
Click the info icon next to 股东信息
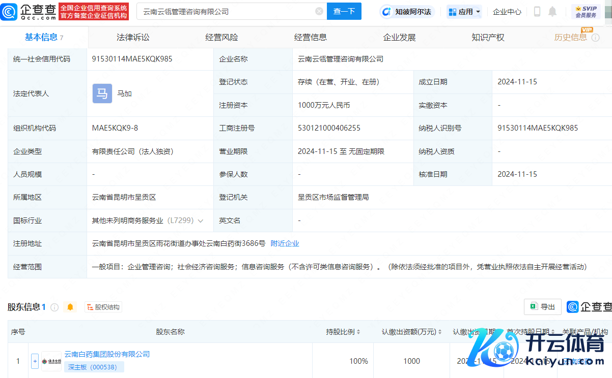(x=54, y=307)
